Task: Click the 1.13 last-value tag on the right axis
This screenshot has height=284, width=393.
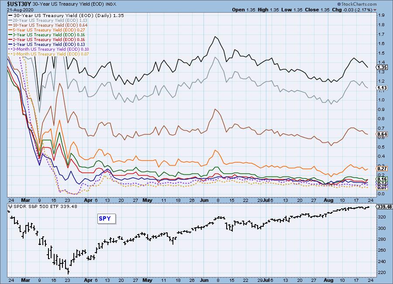Action: tap(382, 88)
